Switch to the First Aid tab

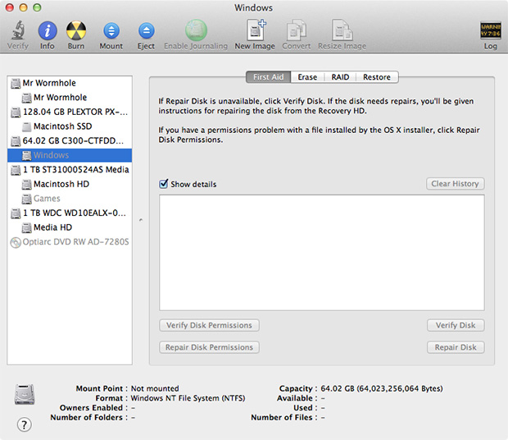click(268, 77)
